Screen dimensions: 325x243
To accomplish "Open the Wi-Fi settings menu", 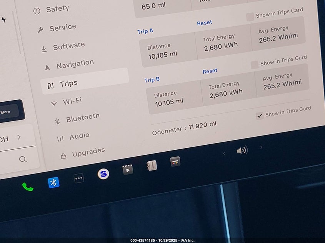I will [x=72, y=101].
